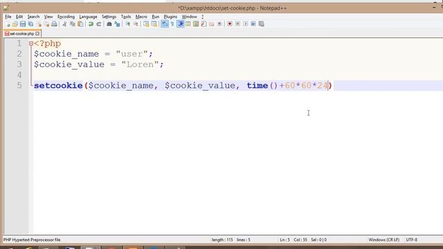
Task: Click the "Windows (CR LF)" status bar field
Action: [384, 240]
